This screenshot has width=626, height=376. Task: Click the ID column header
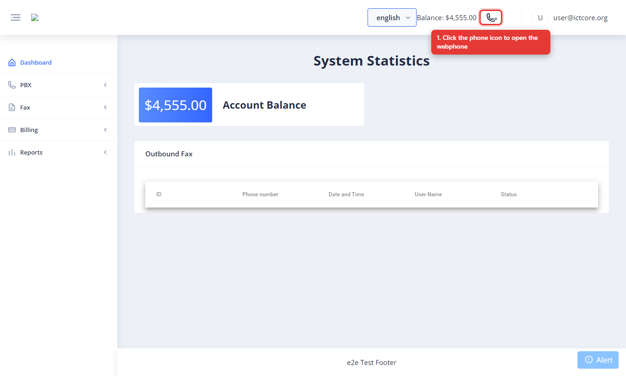coord(159,194)
